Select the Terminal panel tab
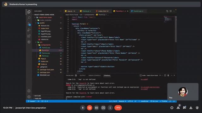The image size is (202, 113). point(107,75)
